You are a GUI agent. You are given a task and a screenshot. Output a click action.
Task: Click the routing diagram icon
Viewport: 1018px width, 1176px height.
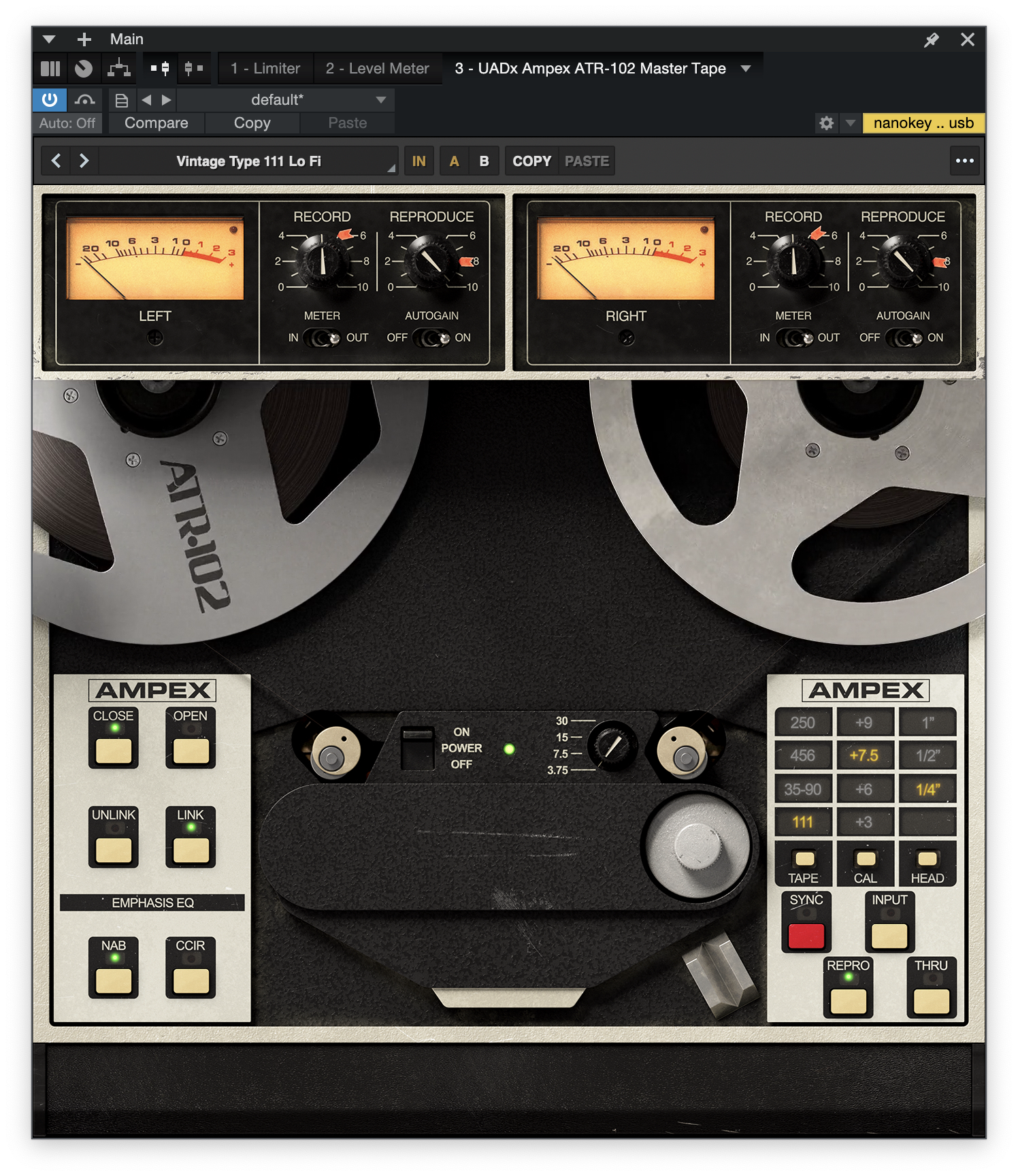point(119,69)
